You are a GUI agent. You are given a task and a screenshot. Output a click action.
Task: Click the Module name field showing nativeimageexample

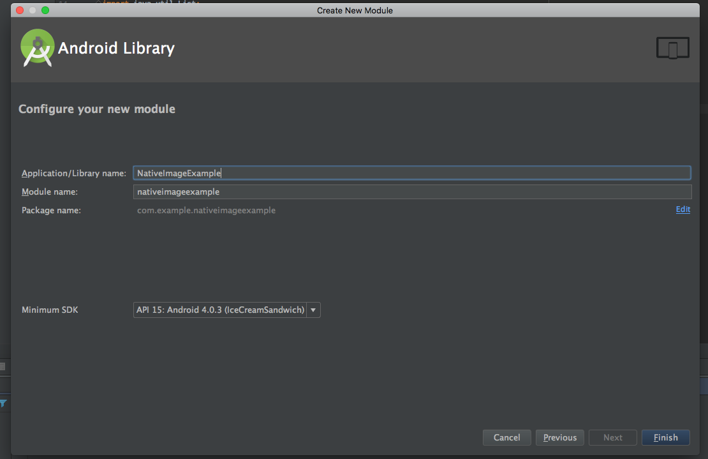(412, 192)
